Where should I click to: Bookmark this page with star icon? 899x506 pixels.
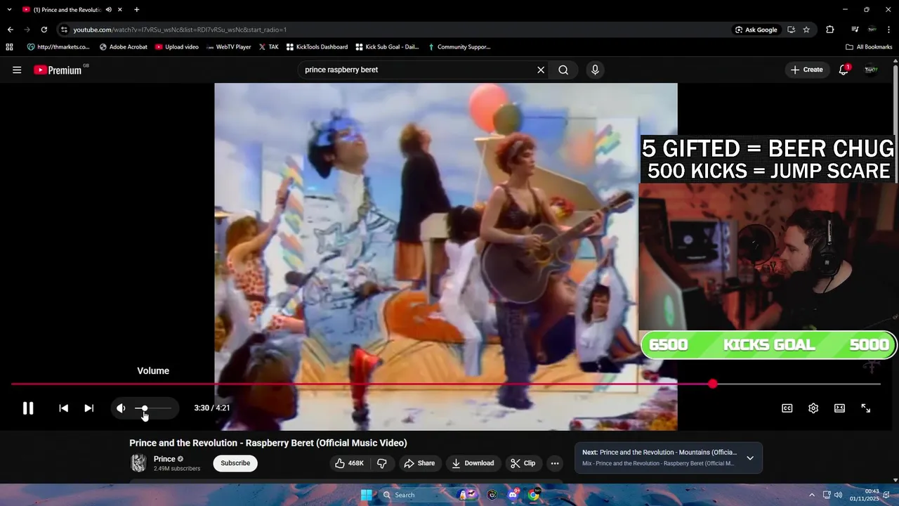tap(806, 30)
